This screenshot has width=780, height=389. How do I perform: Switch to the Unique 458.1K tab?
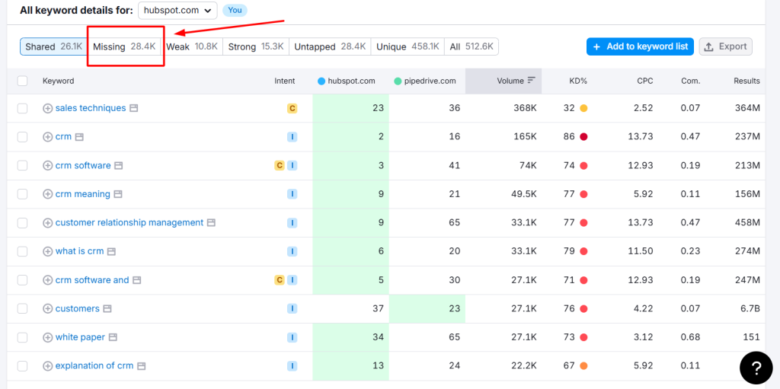[x=408, y=46]
